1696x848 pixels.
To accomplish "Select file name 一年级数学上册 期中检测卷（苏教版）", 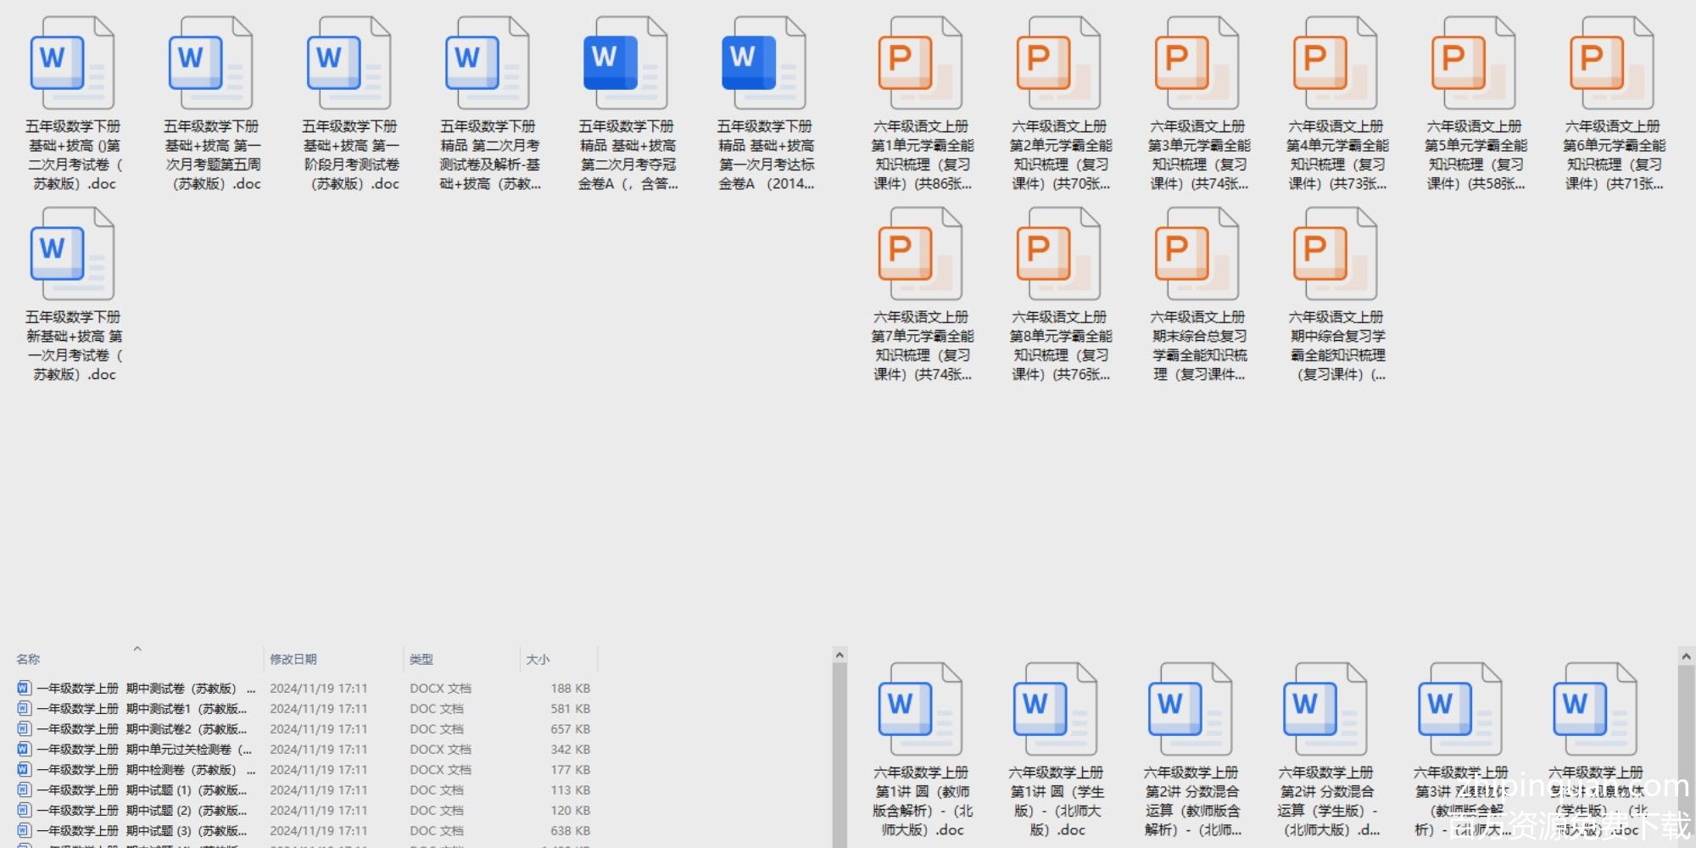I will point(146,769).
